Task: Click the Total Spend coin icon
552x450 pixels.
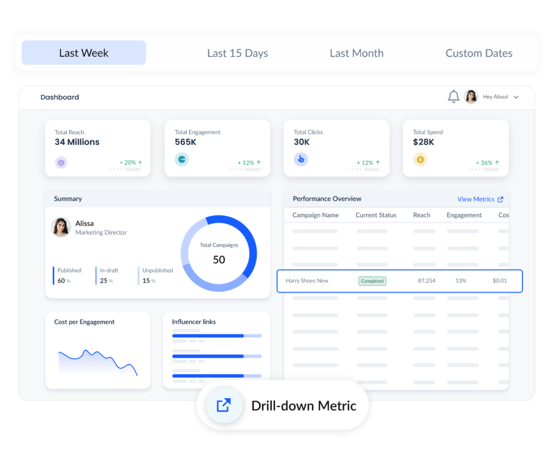Action: click(420, 159)
